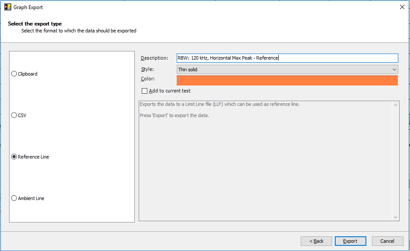Enable the Add to current test checkbox
This screenshot has width=410, height=251.
coord(145,91)
